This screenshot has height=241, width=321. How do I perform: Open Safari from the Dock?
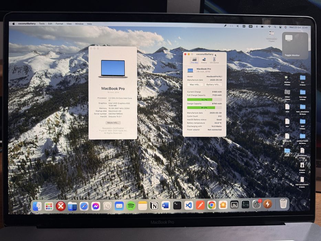84,206
